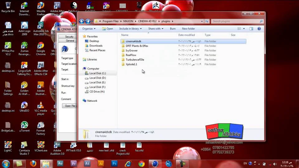Sort by the Name column header
Viewport: 299px width, 168px height.
[149, 35]
